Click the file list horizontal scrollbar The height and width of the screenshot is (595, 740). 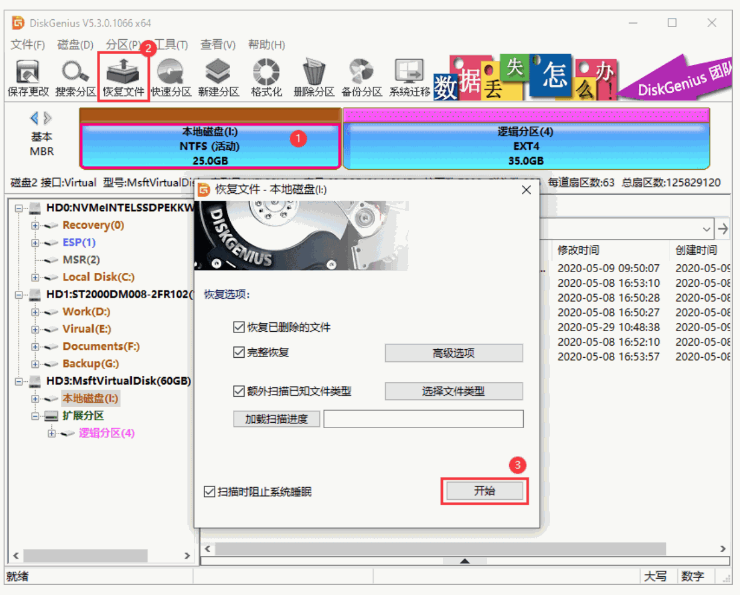441,549
